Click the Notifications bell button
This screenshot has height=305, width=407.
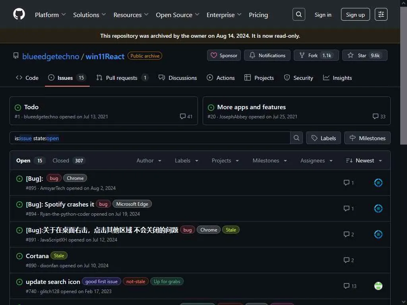tap(267, 56)
